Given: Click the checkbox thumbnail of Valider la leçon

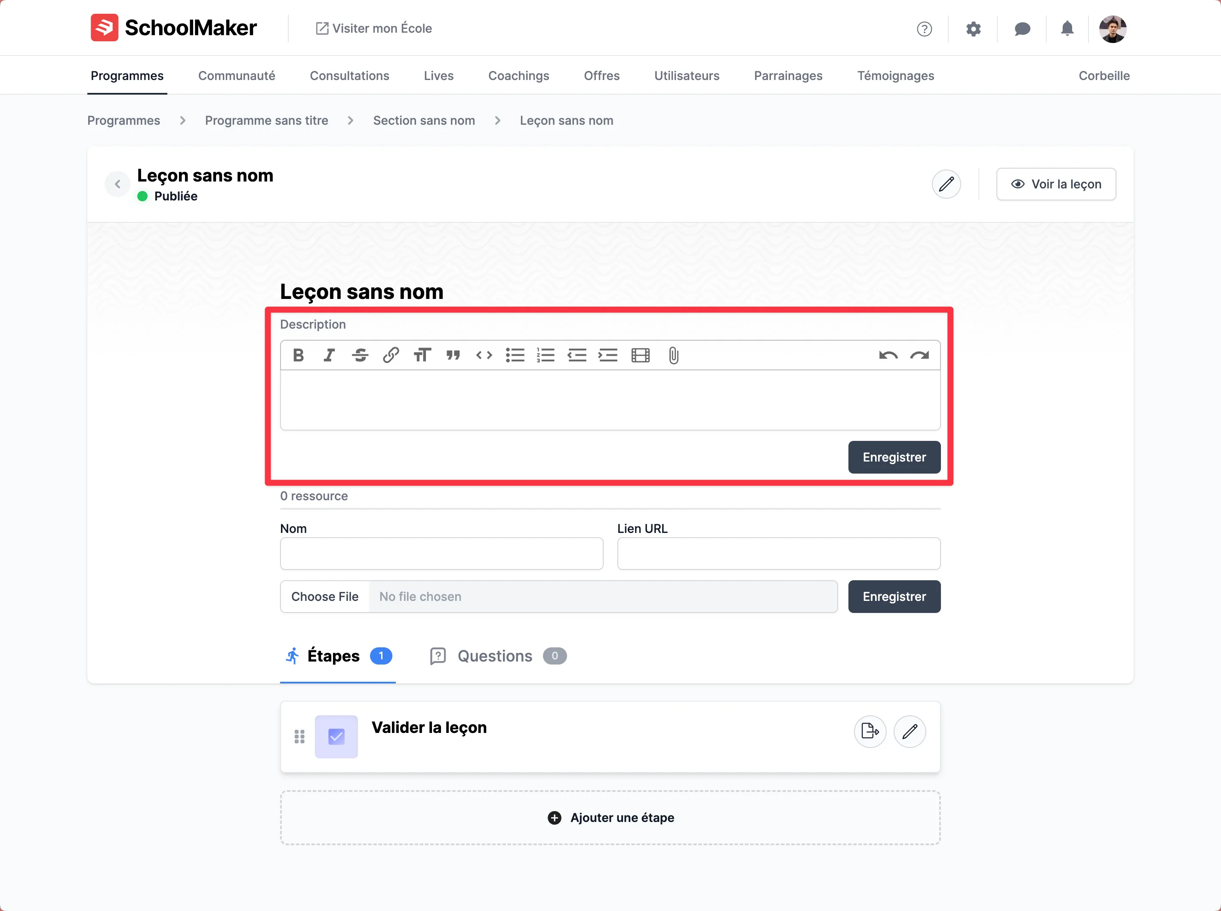Looking at the screenshot, I should 336,737.
